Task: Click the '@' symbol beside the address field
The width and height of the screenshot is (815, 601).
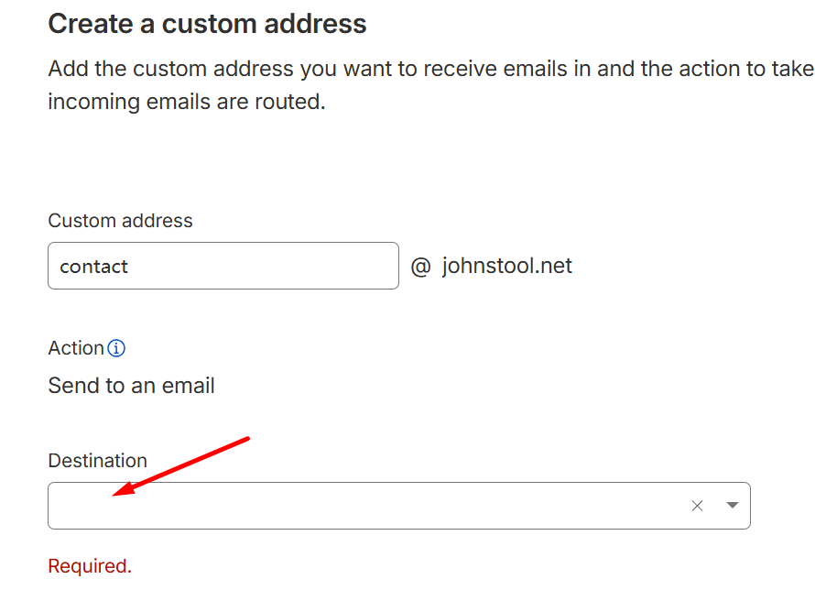Action: tap(420, 267)
